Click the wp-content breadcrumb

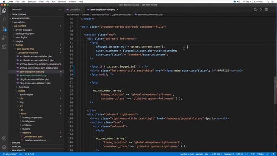pos(73,15)
